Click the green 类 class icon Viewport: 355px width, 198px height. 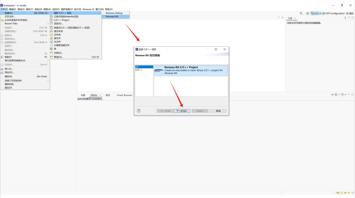coord(51,49)
